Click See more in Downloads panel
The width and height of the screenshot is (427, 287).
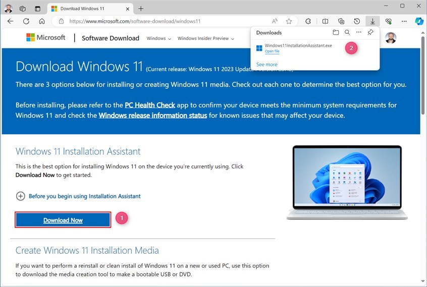(x=266, y=65)
